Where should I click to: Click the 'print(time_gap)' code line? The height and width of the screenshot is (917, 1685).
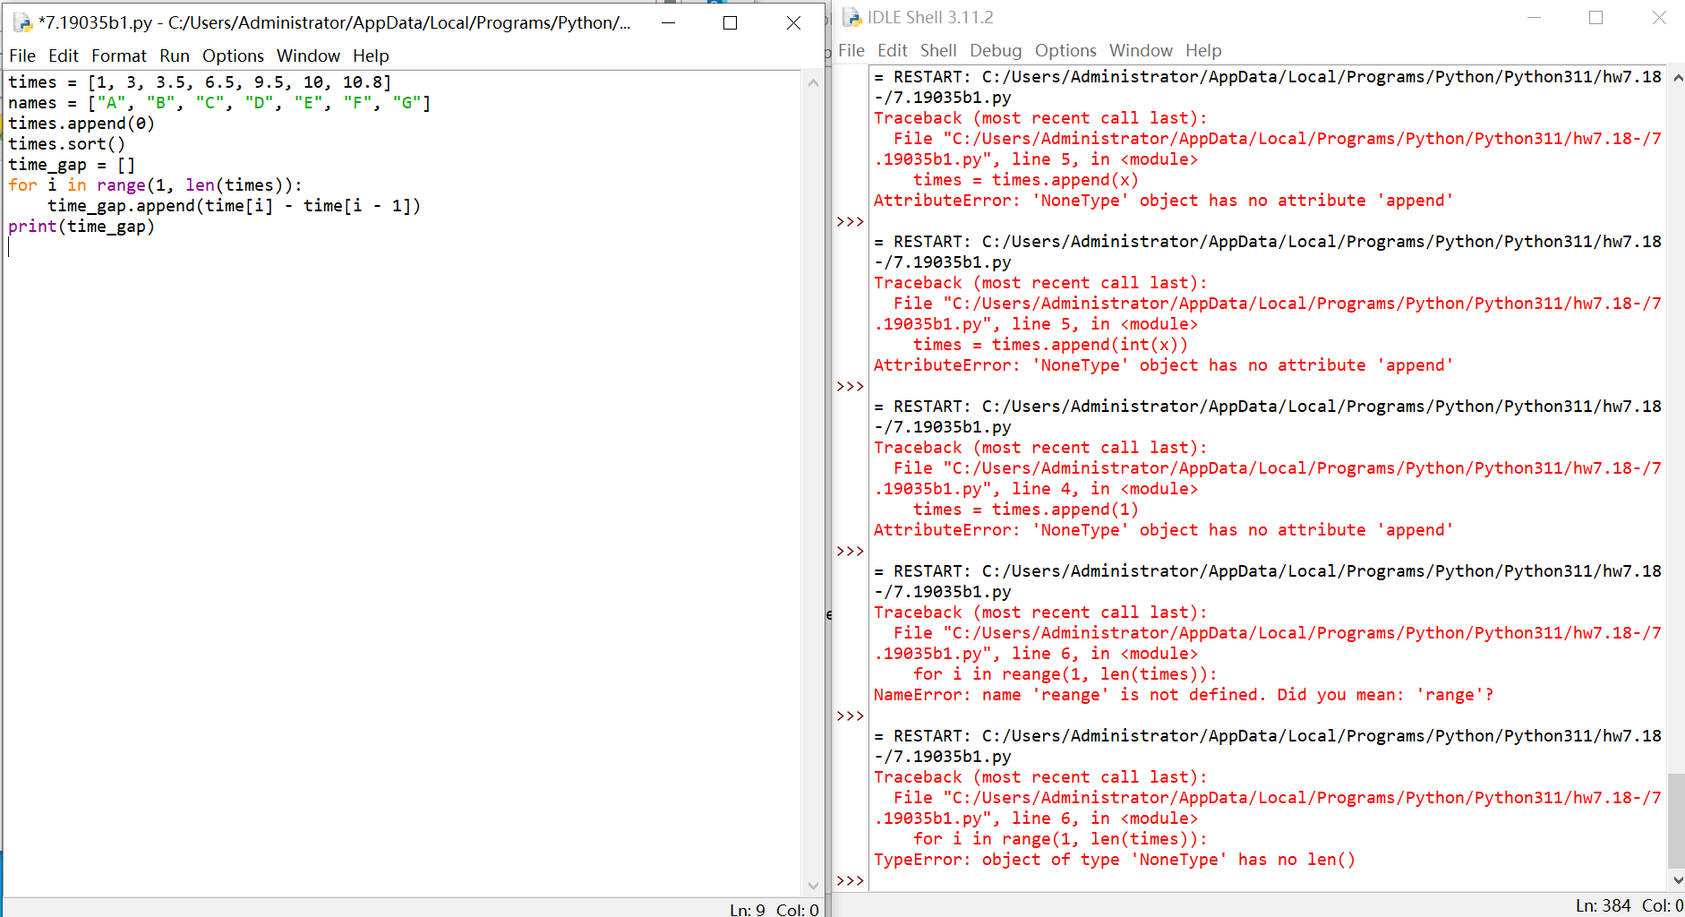(81, 227)
